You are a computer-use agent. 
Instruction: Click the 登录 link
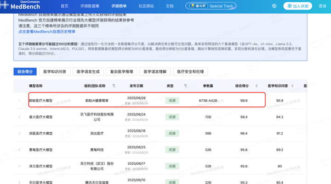322,6
